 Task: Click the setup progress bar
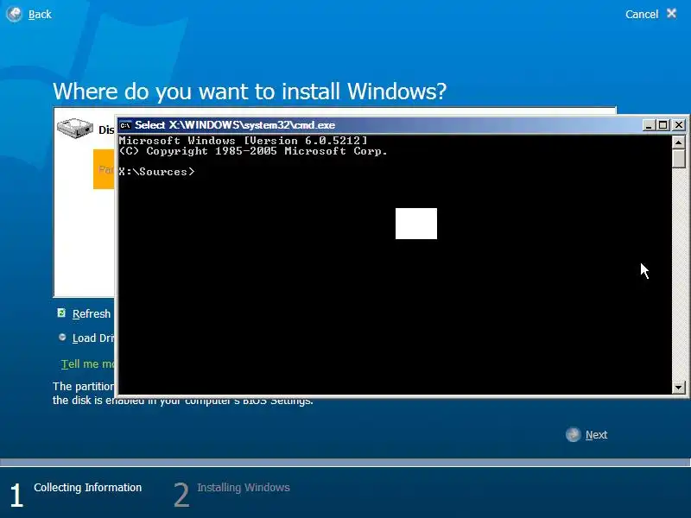click(345, 463)
